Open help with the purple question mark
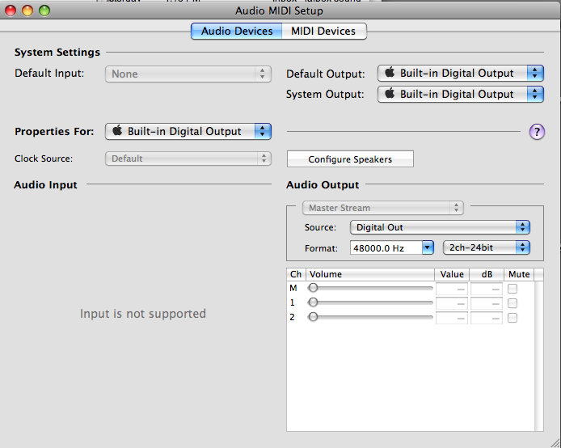 tap(537, 132)
